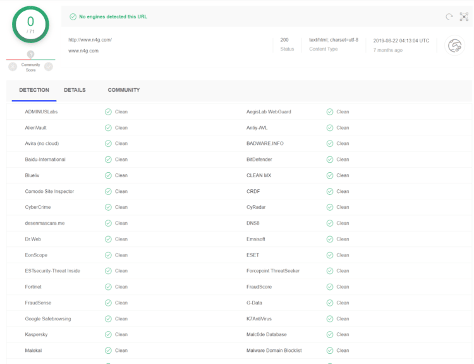Click the similar-scan graph icon
The height and width of the screenshot is (364, 474).
(x=464, y=16)
